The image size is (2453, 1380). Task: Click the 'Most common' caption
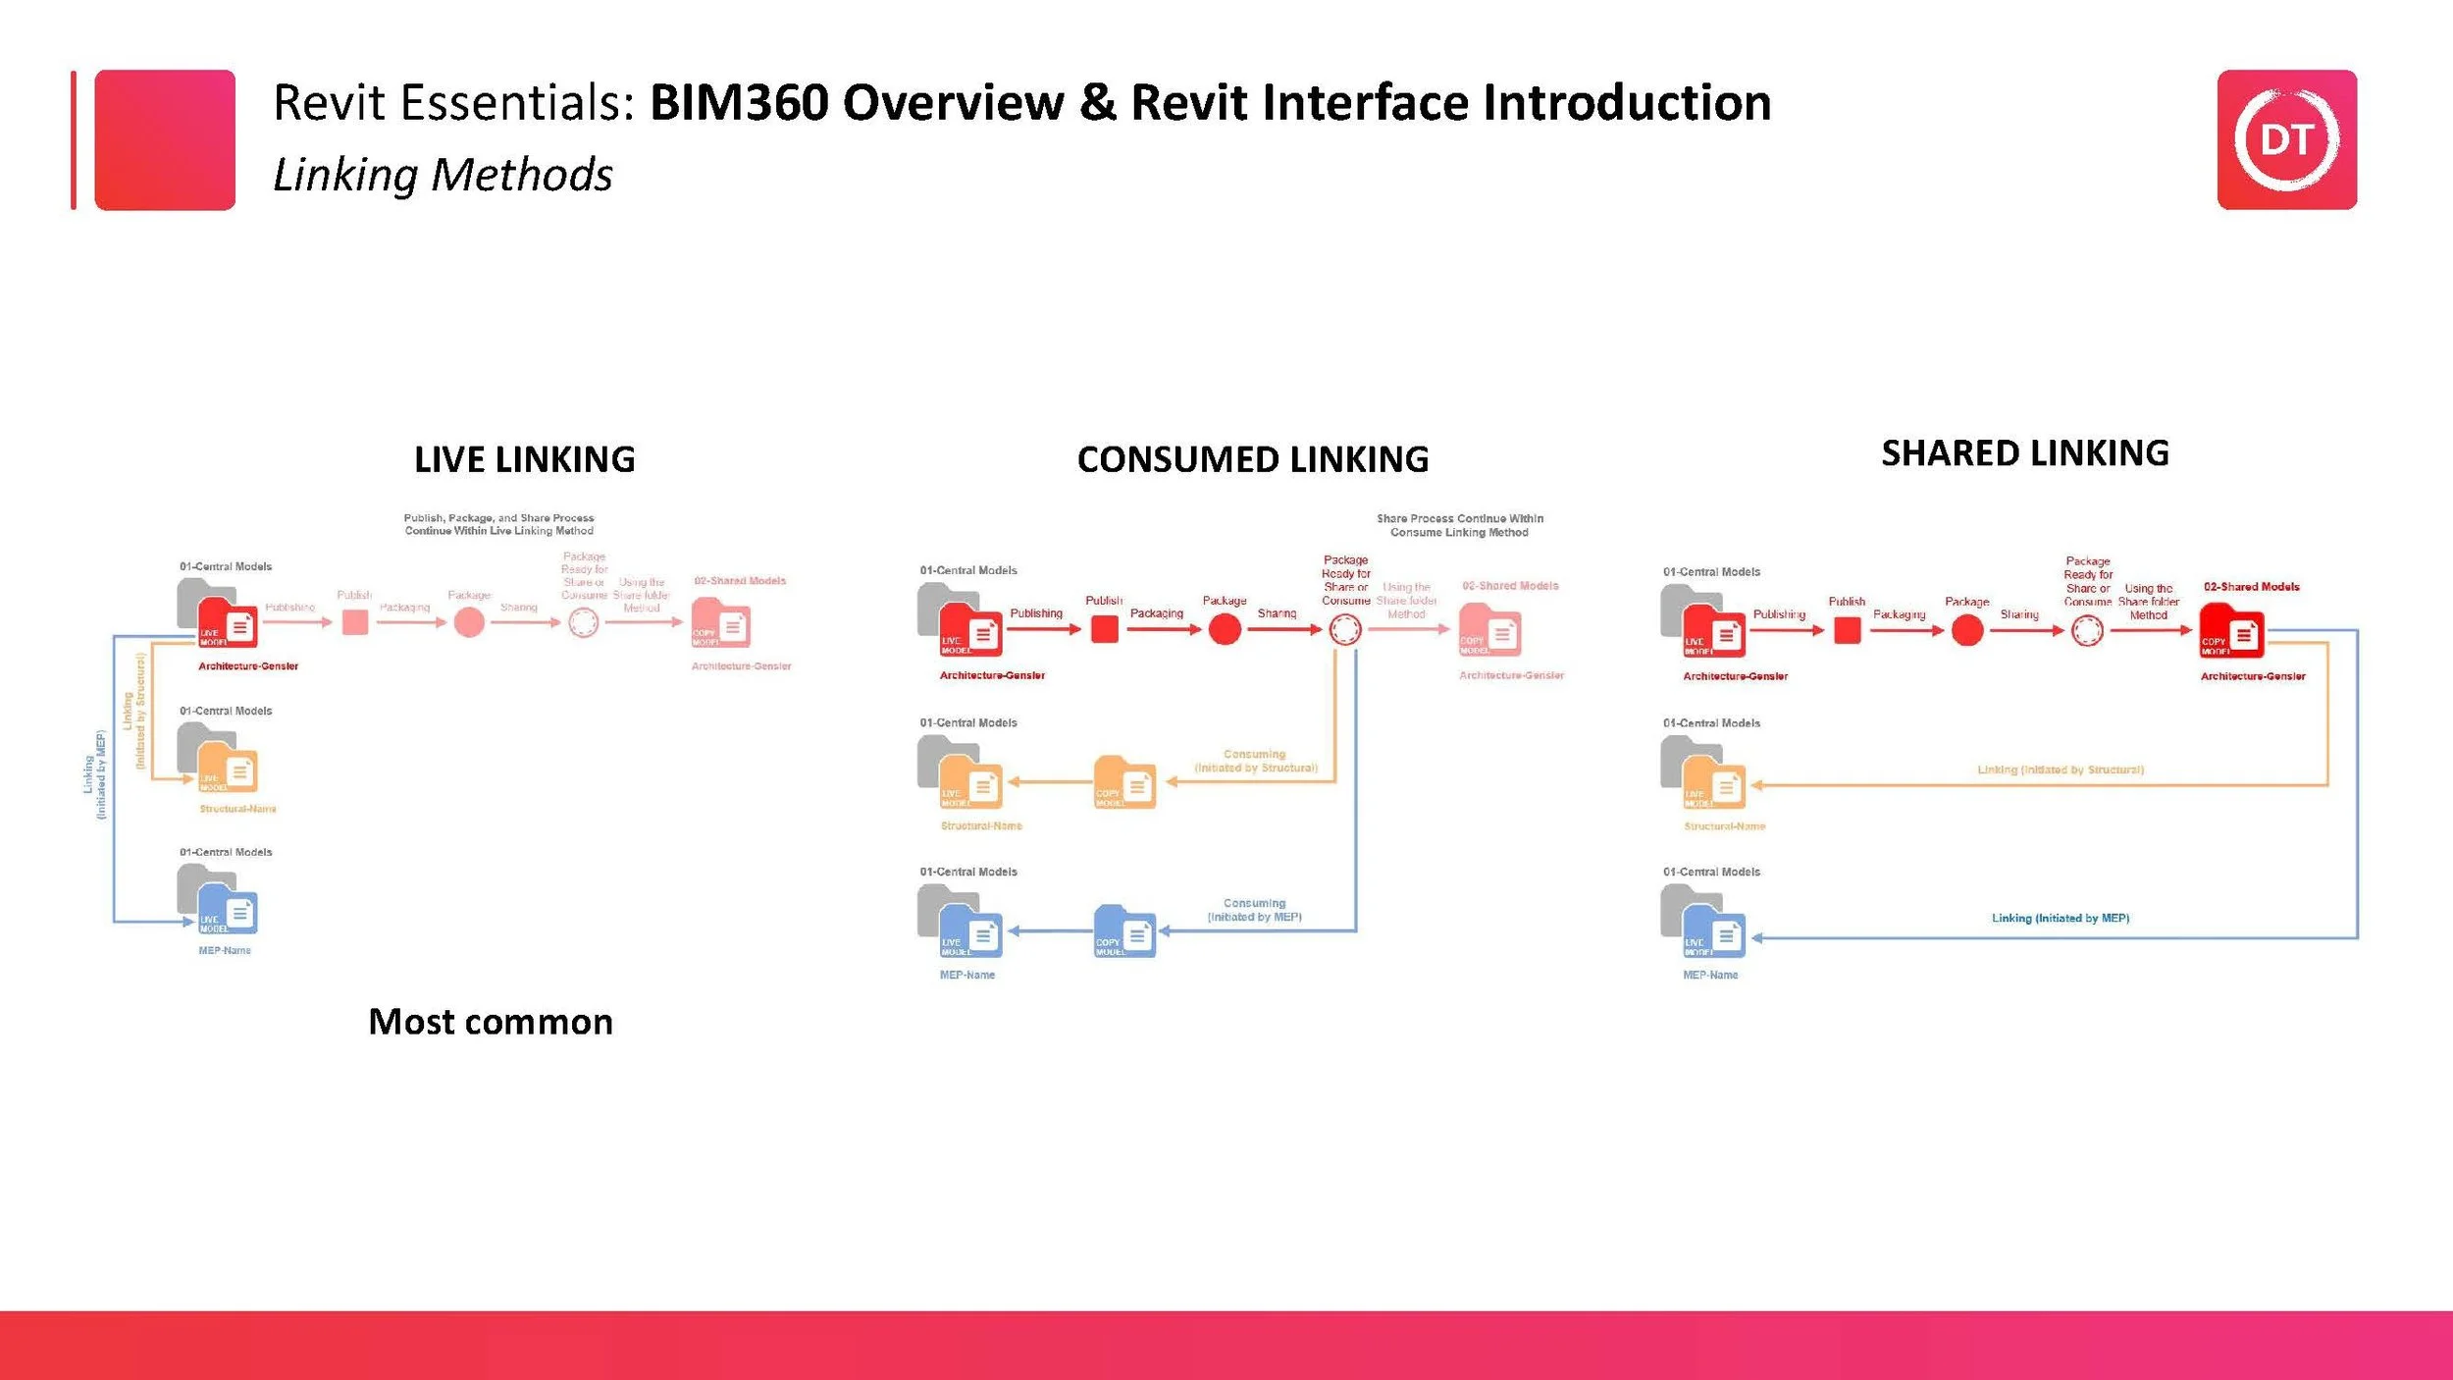[x=491, y=1022]
